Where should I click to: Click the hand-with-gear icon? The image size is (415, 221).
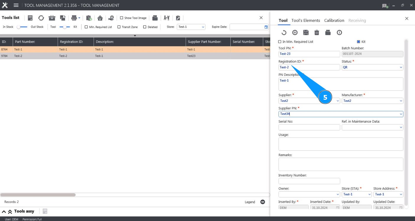tap(111, 18)
